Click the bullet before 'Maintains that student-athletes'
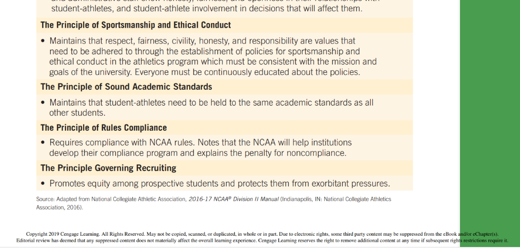The width and height of the screenshot is (520, 249). [x=43, y=102]
